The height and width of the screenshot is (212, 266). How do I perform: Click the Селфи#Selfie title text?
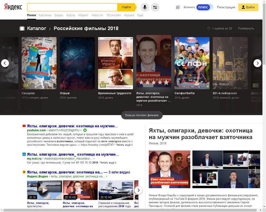pos(185,93)
